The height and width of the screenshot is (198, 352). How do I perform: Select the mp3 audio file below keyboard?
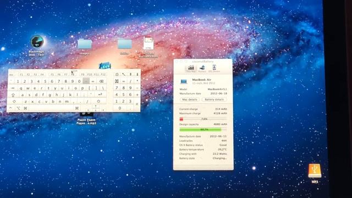point(86,114)
